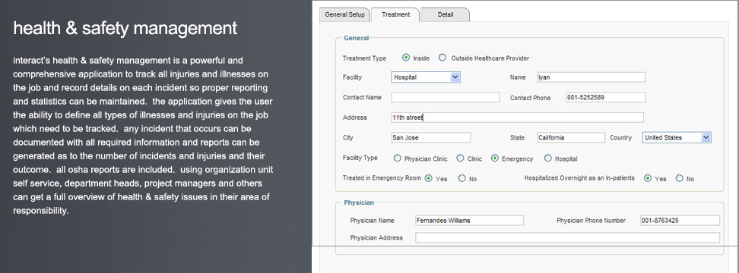
Task: Choose No for Treated in Emergency Room
Action: 462,178
